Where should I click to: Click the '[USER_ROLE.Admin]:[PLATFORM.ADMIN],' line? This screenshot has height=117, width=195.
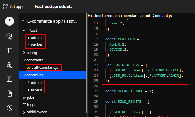(146, 75)
